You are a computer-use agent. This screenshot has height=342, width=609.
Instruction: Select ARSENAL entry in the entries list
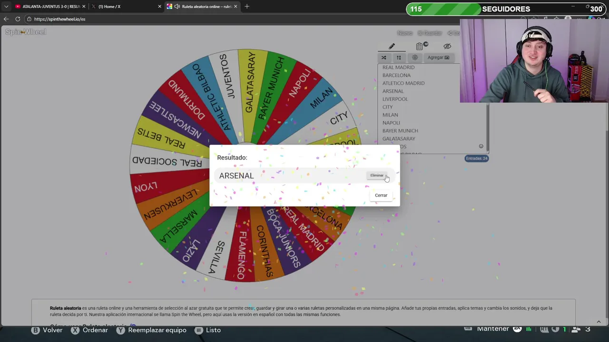tap(393, 91)
